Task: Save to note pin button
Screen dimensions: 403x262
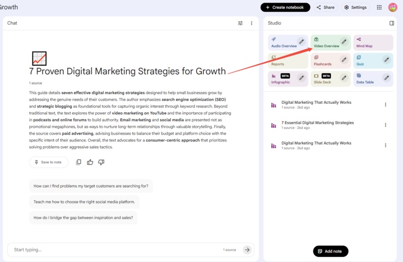Action: click(x=48, y=162)
